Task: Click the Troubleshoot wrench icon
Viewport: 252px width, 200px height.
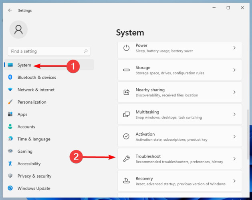Action: pyautogui.click(x=127, y=158)
